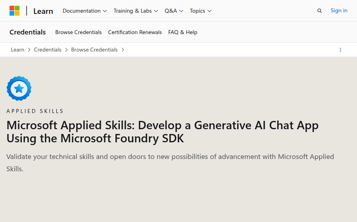Expand the Training & Labs dropdown
The width and height of the screenshot is (357, 222).
(x=136, y=11)
